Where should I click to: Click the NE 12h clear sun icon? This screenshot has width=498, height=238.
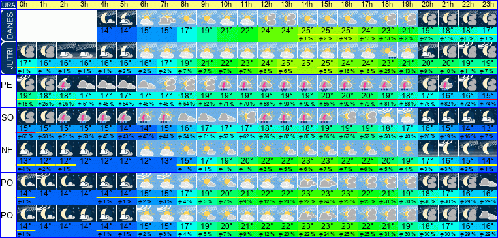pos(268,149)
